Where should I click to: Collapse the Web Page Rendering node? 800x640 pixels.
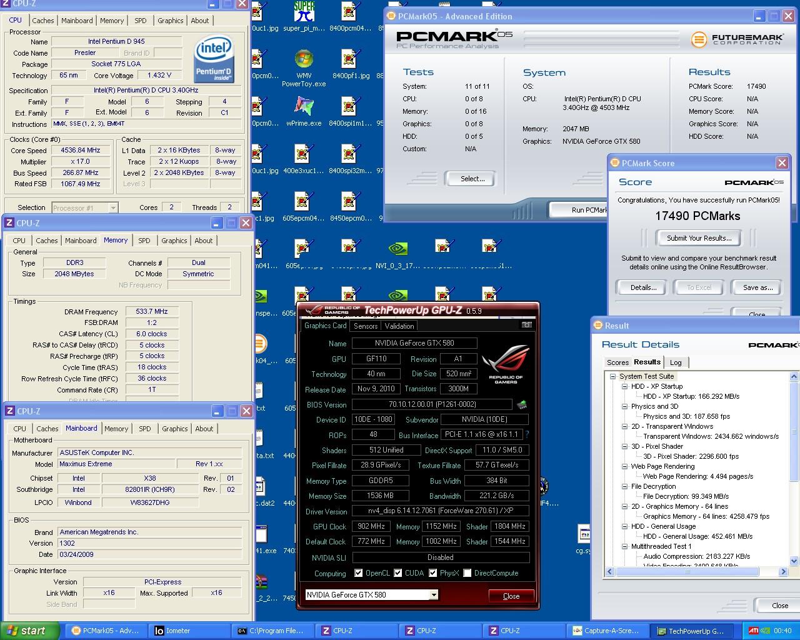pos(624,466)
